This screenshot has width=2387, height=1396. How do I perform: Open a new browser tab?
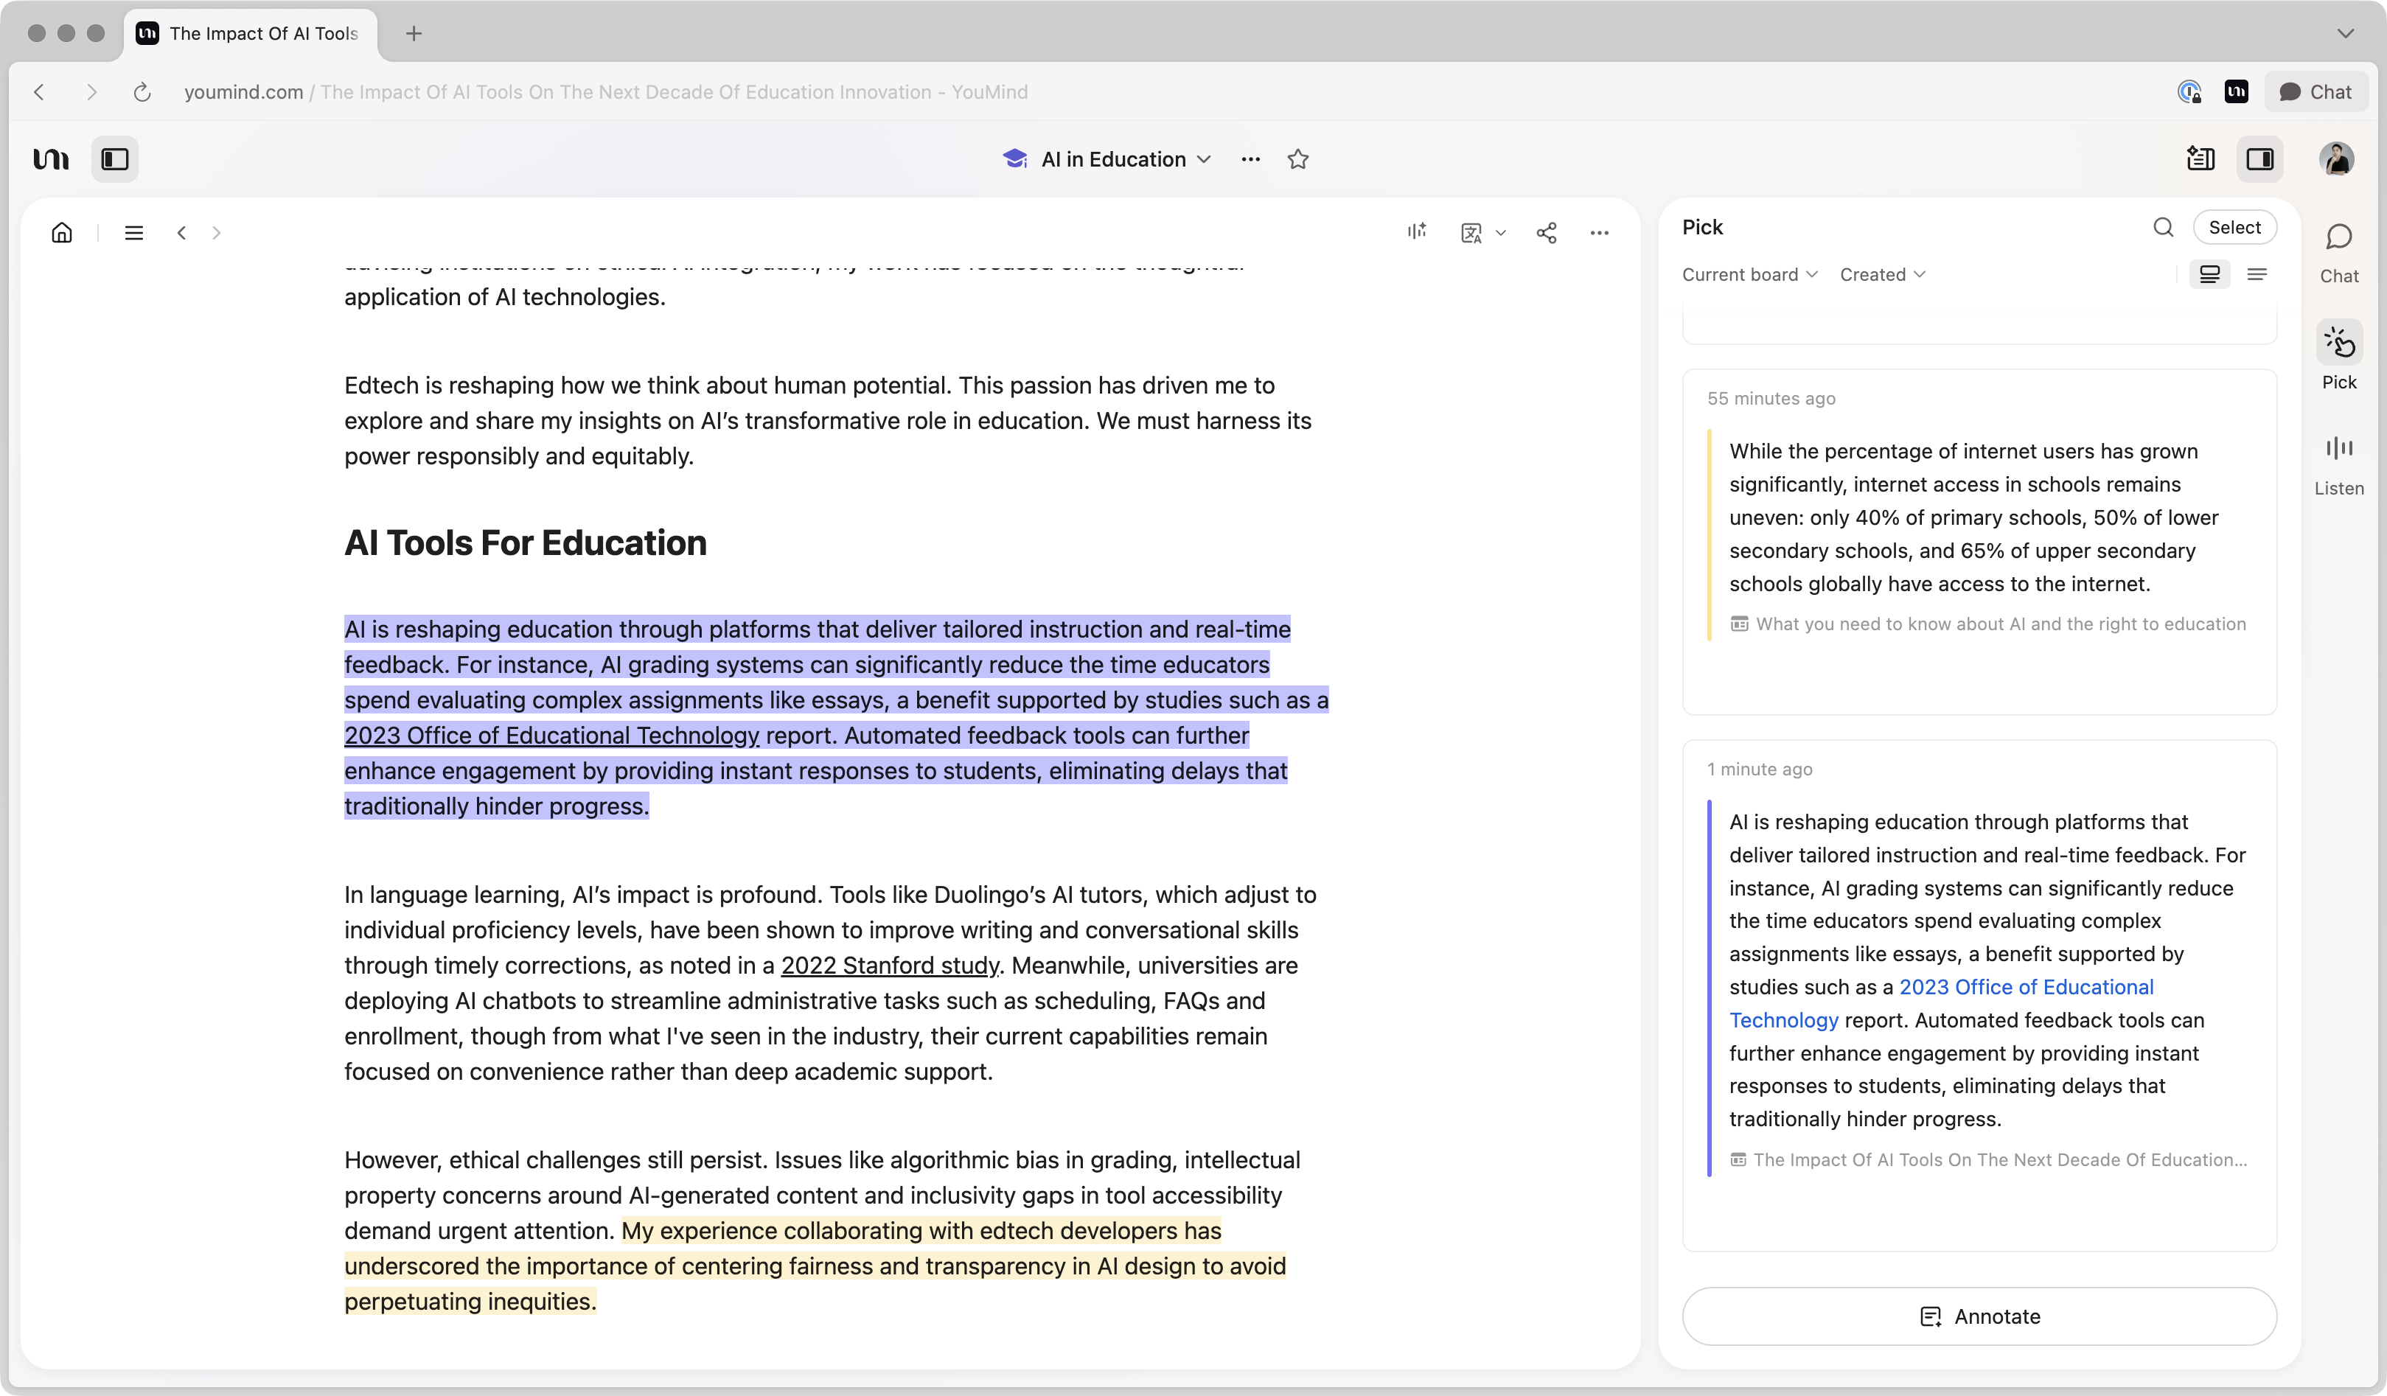pyautogui.click(x=414, y=34)
